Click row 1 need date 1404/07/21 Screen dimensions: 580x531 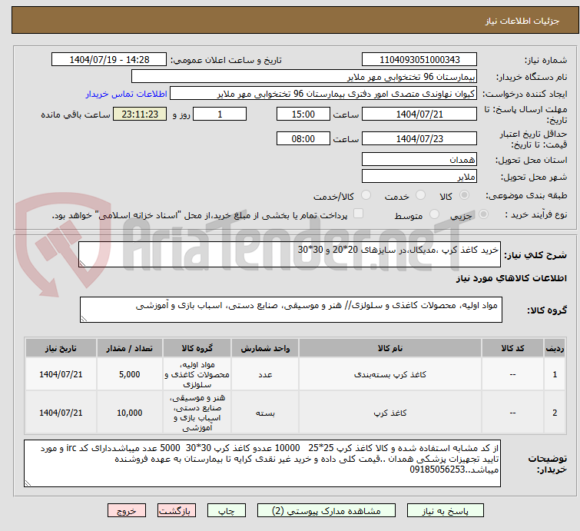click(x=61, y=374)
